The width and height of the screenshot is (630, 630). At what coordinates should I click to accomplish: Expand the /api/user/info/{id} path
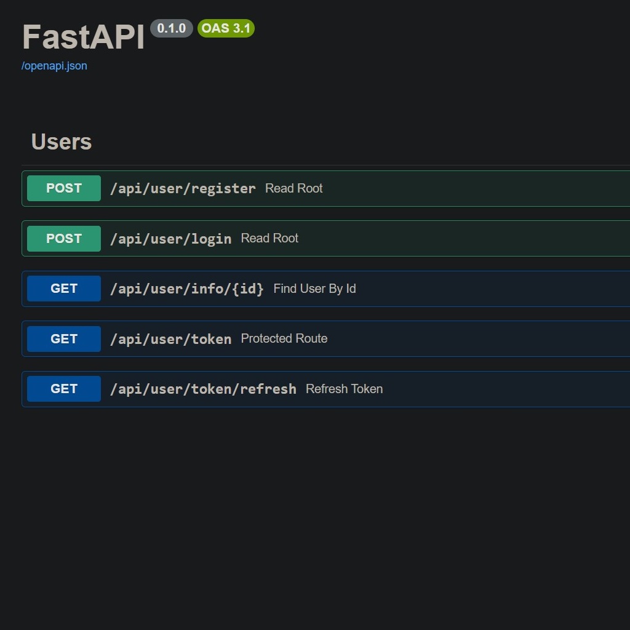pos(187,289)
